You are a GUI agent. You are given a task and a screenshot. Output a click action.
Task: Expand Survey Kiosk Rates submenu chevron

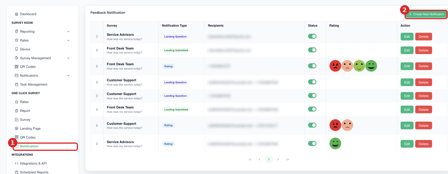tap(68, 40)
